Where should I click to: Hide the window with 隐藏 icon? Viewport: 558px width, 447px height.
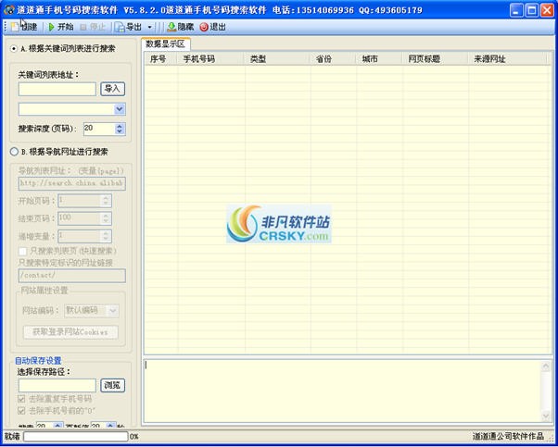181,27
